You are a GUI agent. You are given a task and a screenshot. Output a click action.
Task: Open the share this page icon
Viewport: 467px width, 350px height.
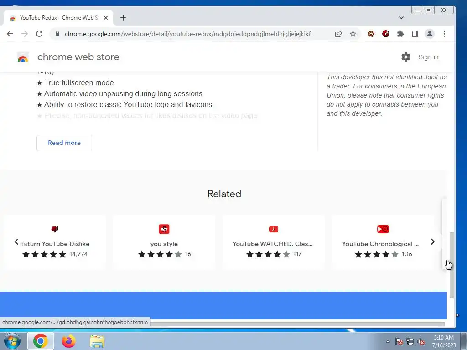coord(338,34)
